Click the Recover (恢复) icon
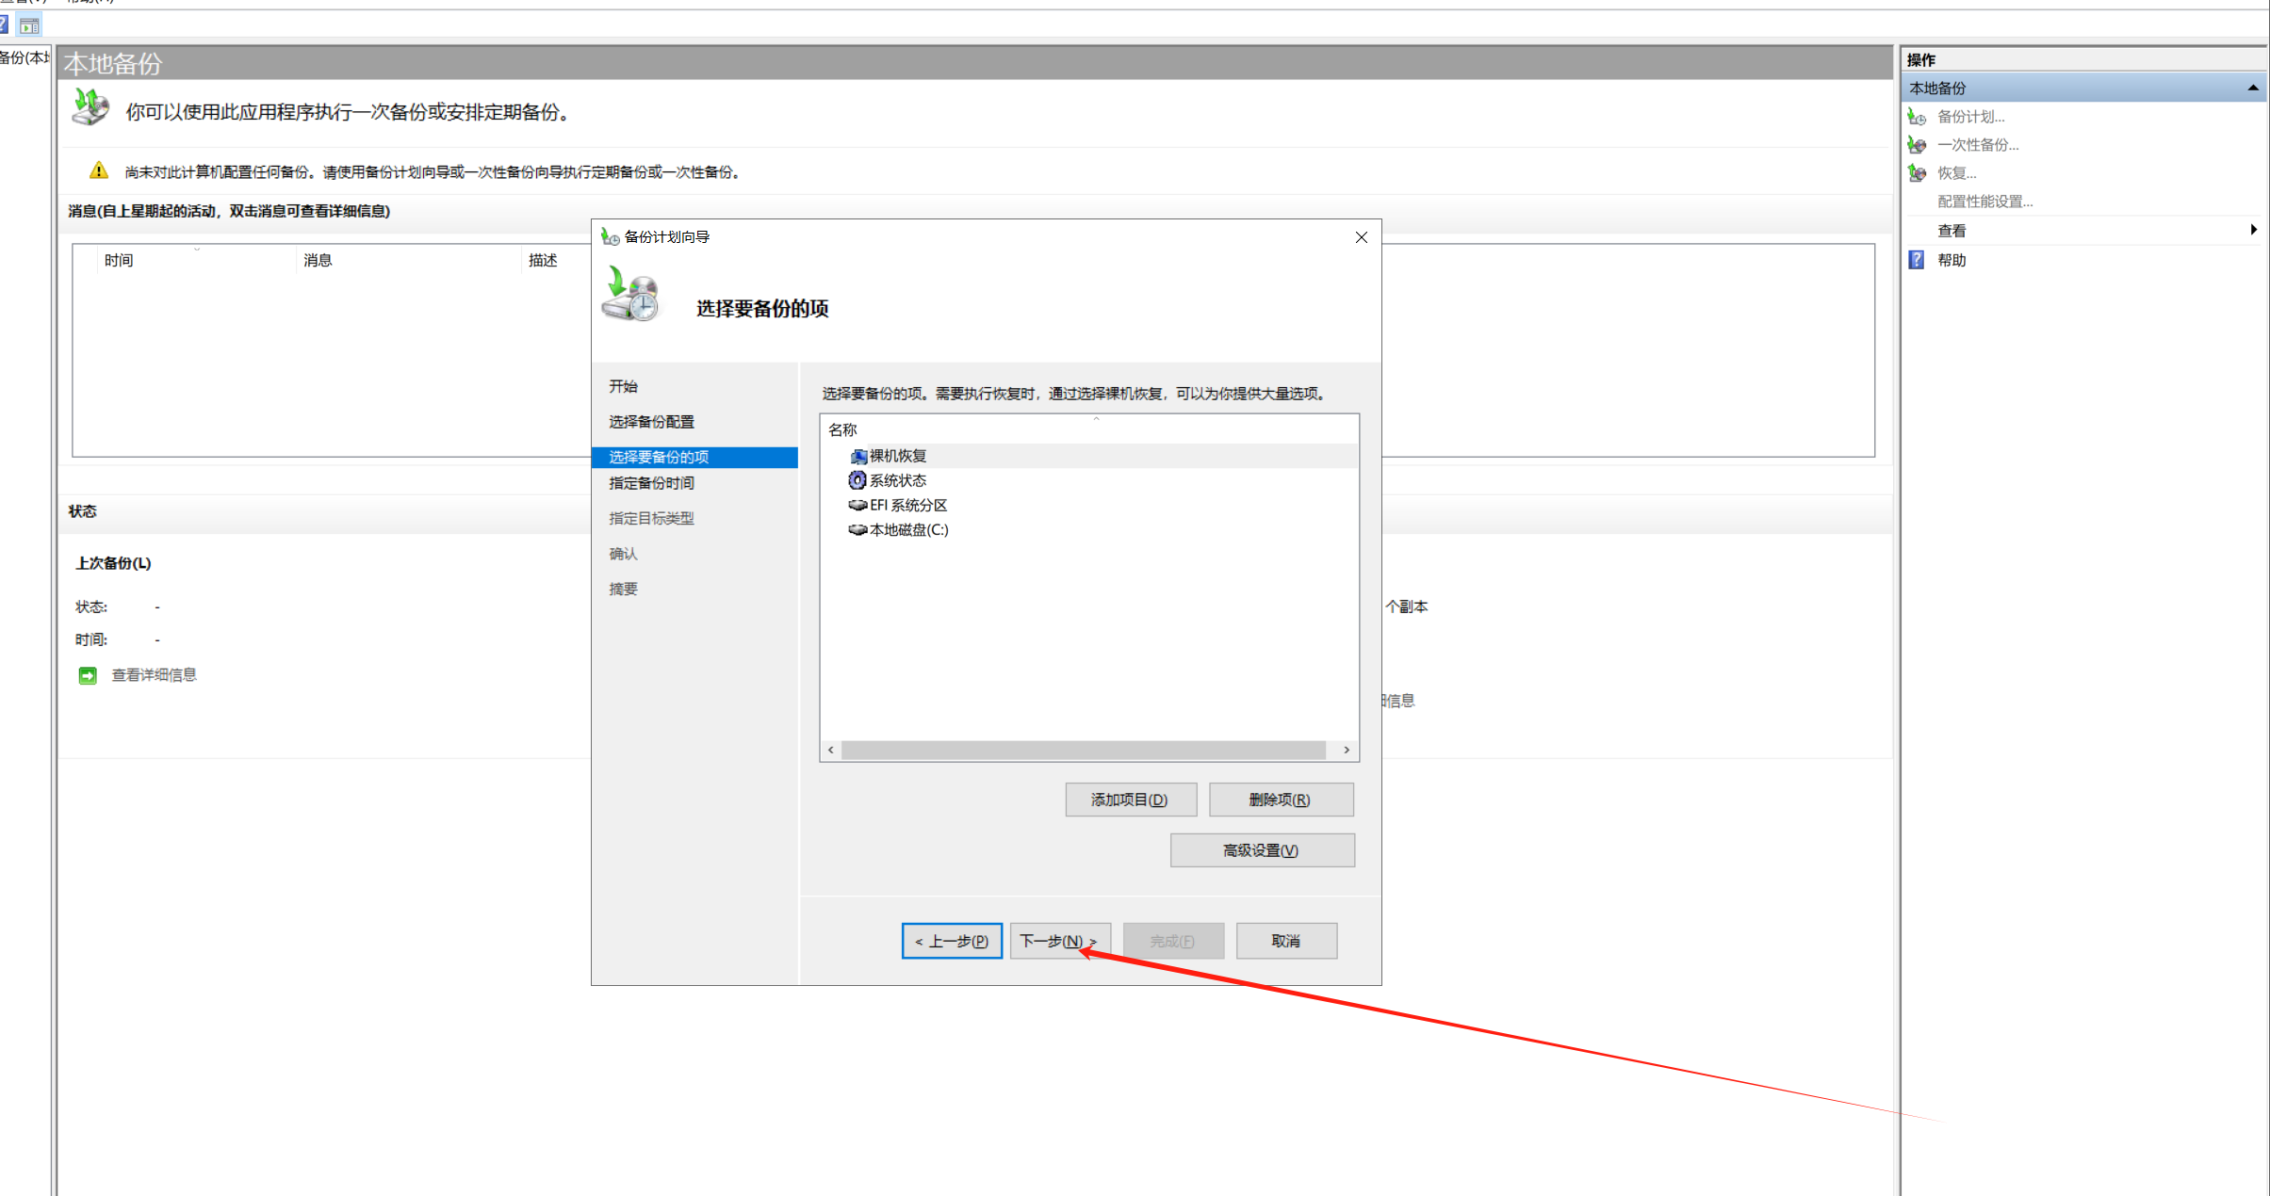This screenshot has width=2270, height=1196. [1917, 173]
